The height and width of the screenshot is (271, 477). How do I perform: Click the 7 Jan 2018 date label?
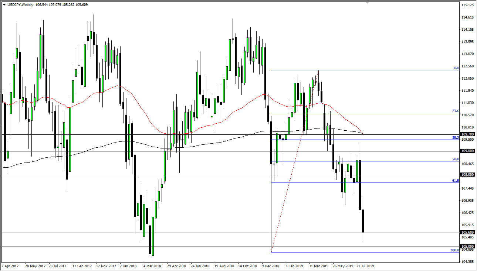[129, 266]
